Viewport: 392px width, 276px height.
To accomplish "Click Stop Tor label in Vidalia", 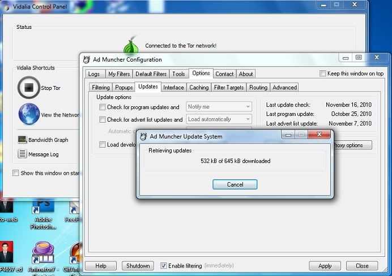I will 50,88.
